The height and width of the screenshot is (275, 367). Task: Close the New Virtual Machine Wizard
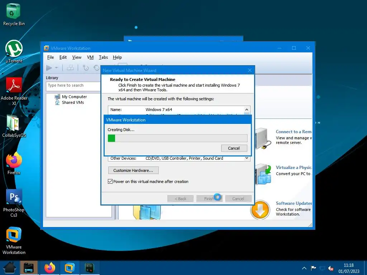tap(250, 70)
